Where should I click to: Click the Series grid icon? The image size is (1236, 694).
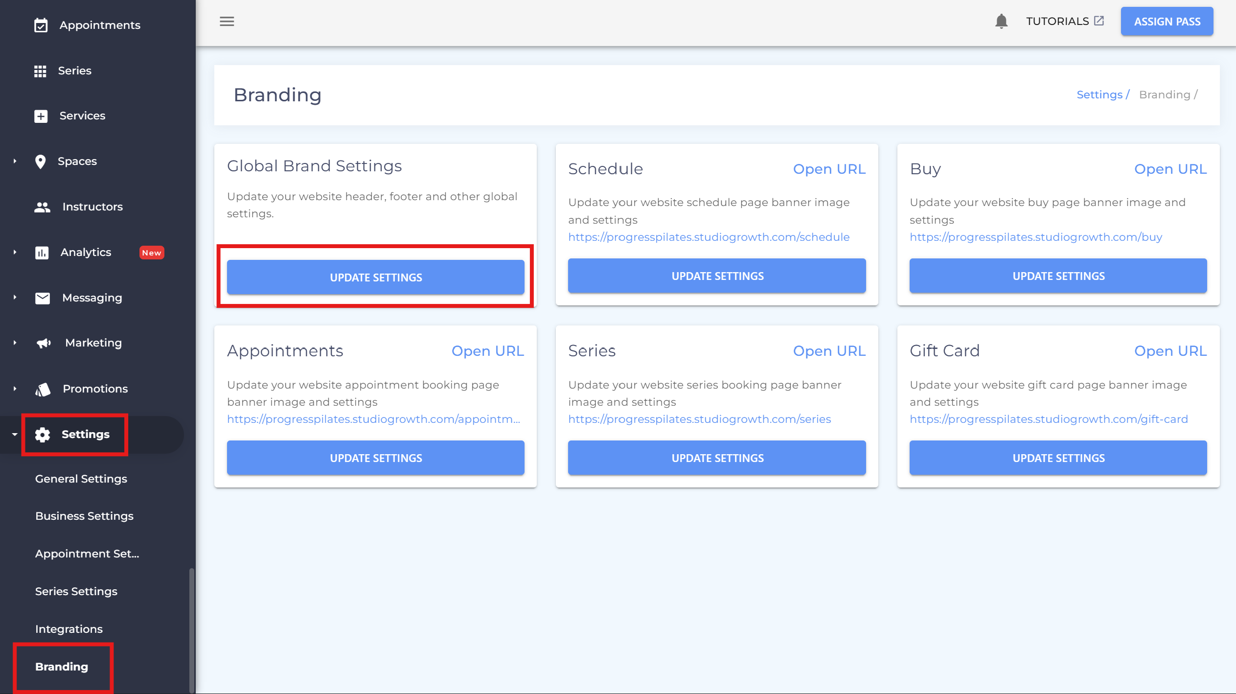[40, 71]
